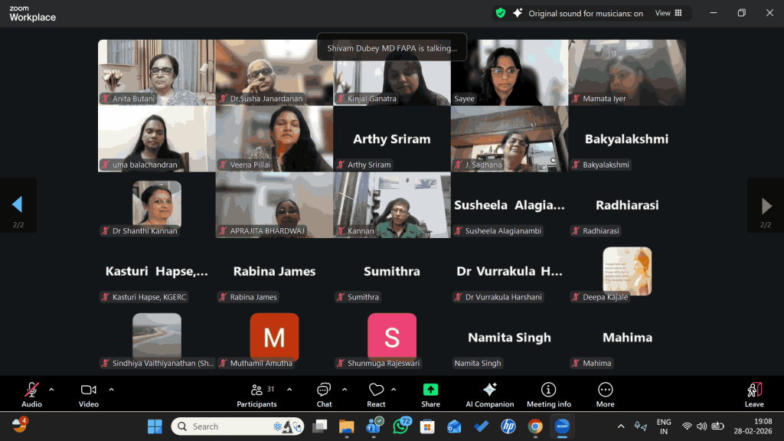Expand the Video options chevron
The width and height of the screenshot is (784, 441).
(x=111, y=389)
